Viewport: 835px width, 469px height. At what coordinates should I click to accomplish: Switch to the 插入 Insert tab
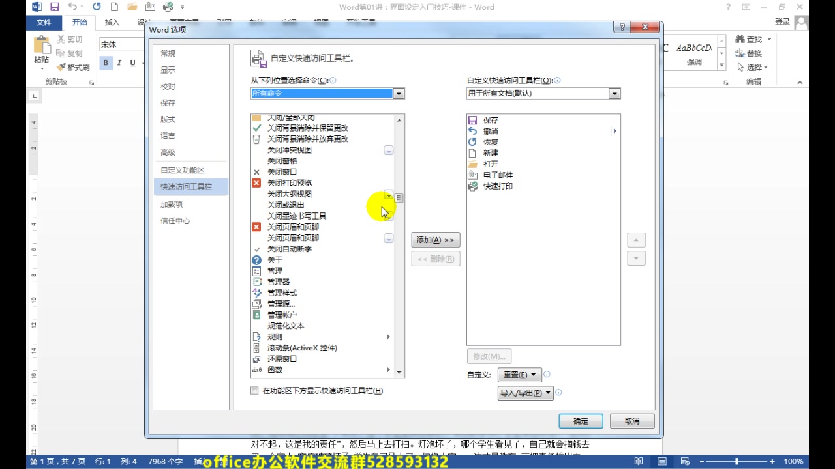112,22
